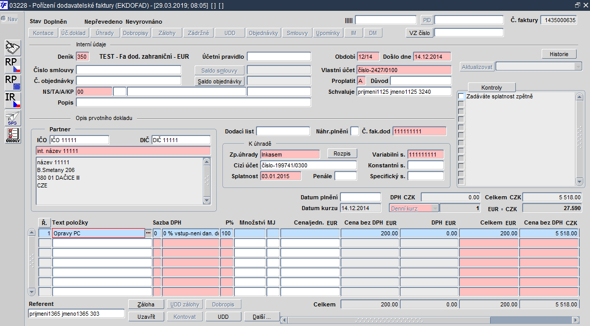The image size is (590, 326).
Task: Expand the Denní kurz dropdown
Action: (436, 208)
